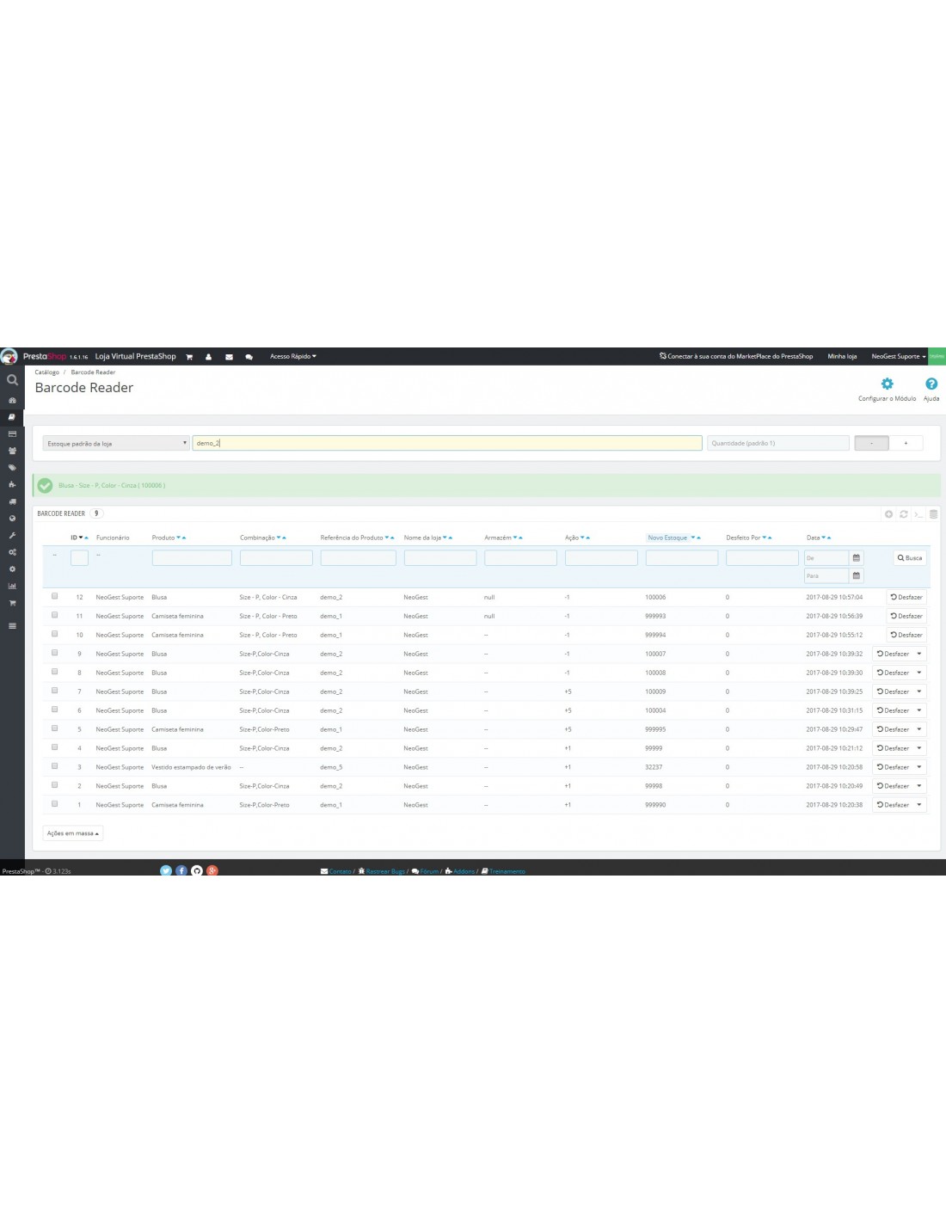Click the envelope messages icon in header

click(229, 357)
